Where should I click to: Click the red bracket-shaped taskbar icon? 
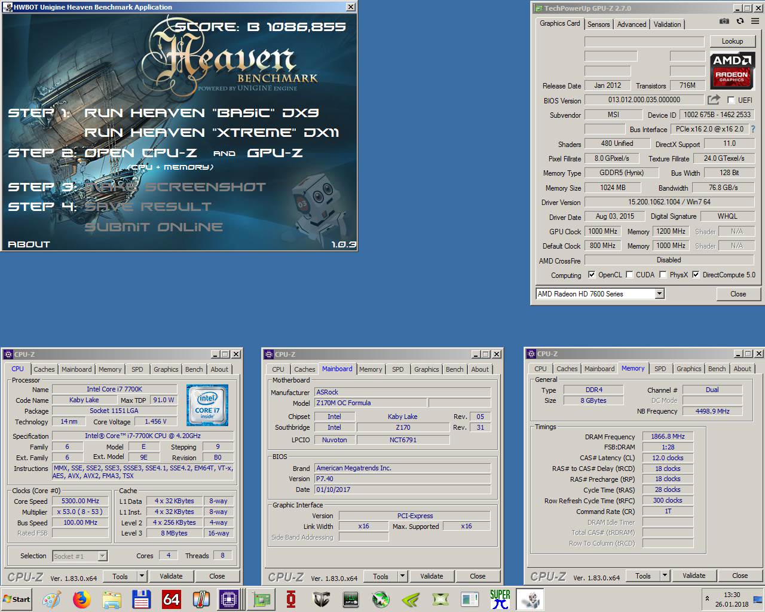pyautogui.click(x=291, y=599)
